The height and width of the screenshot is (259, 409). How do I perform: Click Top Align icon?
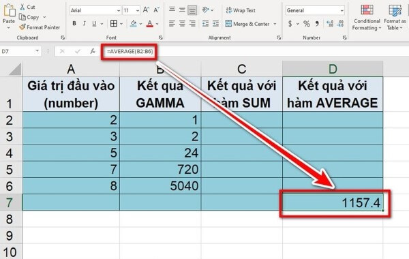[172, 10]
